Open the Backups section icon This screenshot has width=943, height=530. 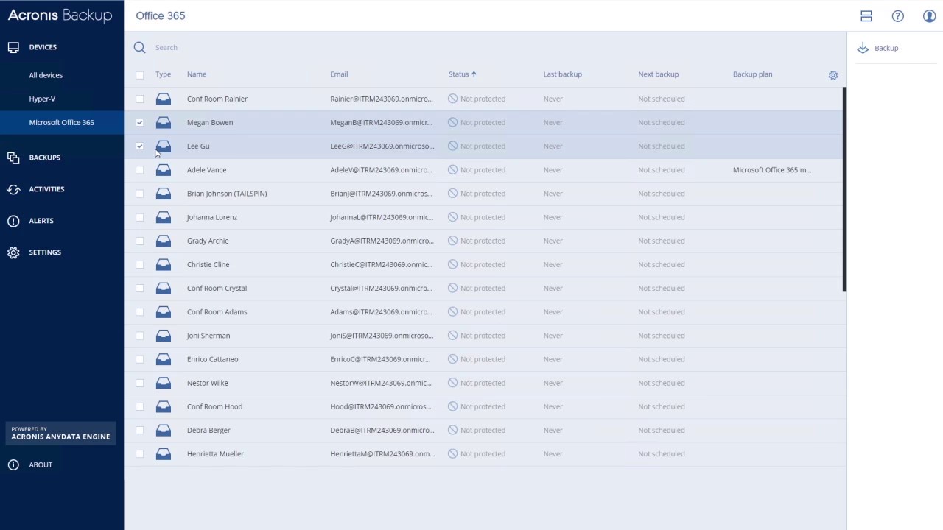pos(13,158)
